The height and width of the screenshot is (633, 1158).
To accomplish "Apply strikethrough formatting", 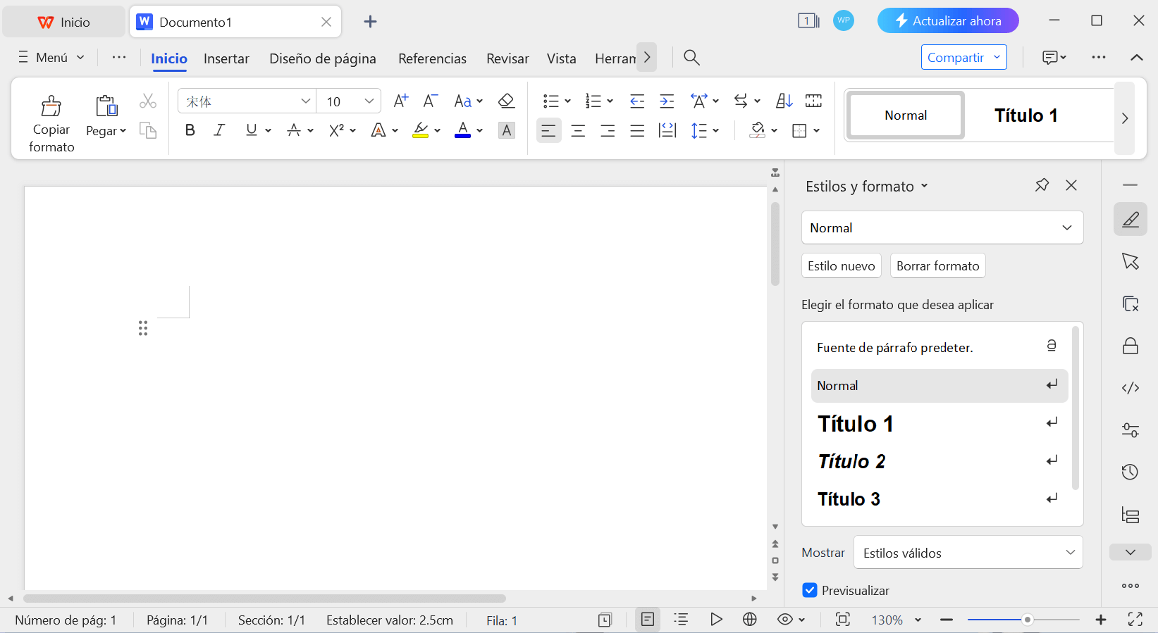I will pyautogui.click(x=294, y=130).
